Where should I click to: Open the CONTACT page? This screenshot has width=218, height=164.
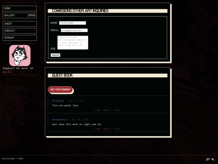(x=20, y=31)
